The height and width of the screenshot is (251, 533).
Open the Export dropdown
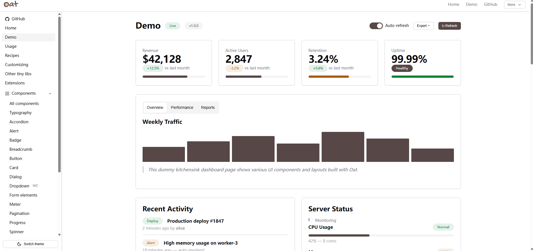[423, 26]
